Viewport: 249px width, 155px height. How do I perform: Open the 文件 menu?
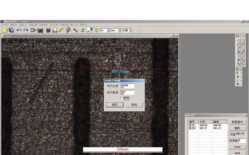click(x=4, y=25)
